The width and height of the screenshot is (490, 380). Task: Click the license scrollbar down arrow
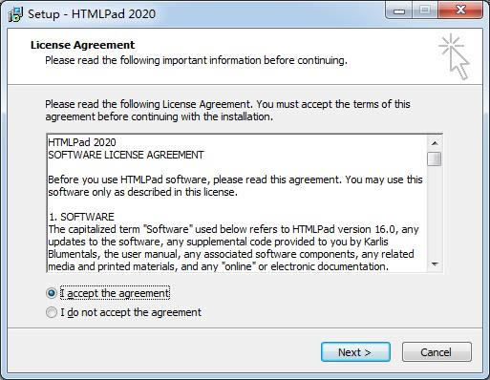435,264
